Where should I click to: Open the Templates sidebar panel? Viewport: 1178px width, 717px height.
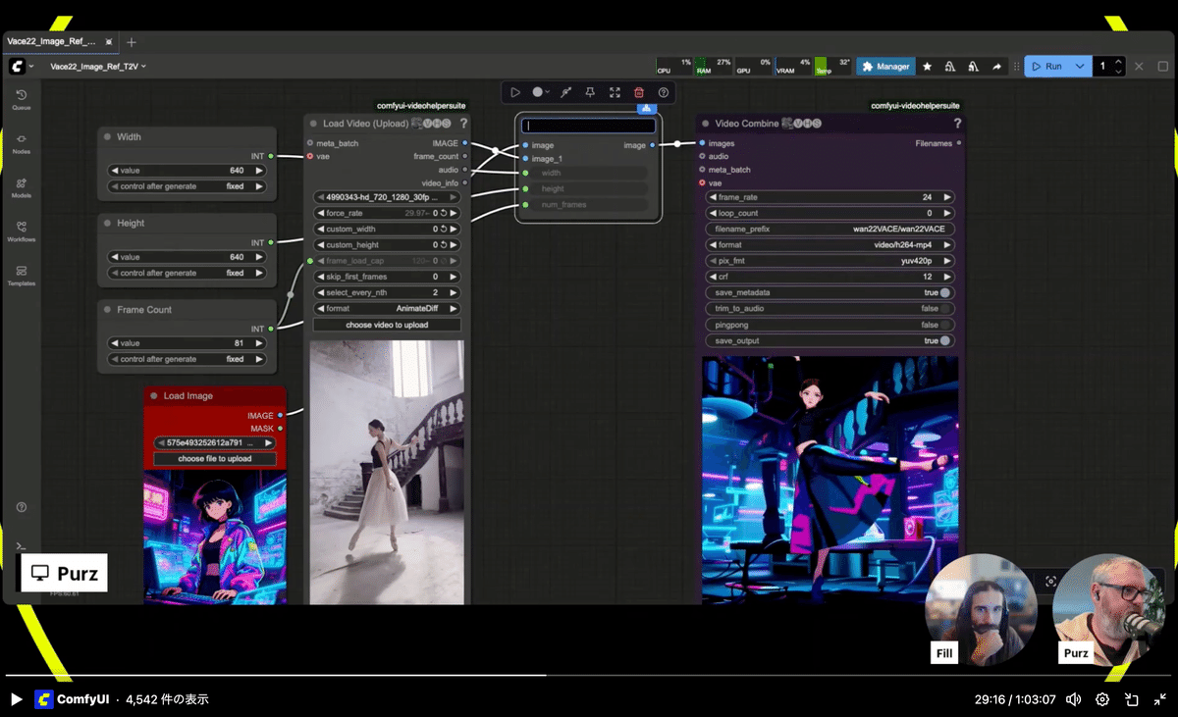pos(22,275)
